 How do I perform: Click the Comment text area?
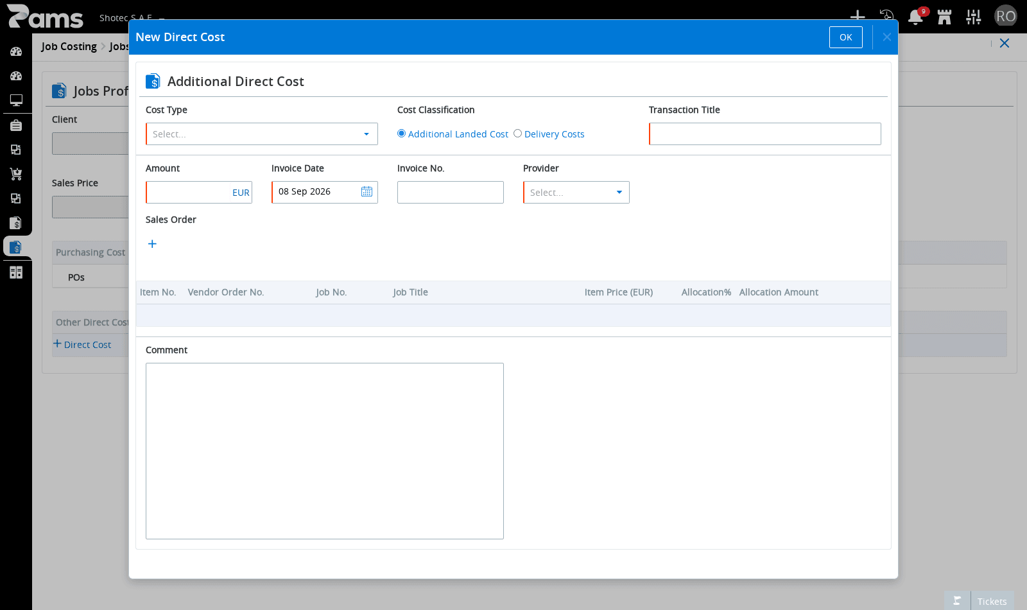point(325,451)
